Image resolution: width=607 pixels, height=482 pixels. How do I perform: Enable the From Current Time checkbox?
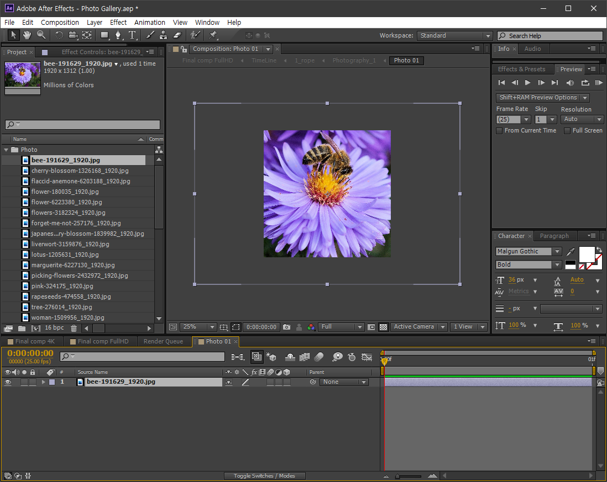(x=499, y=131)
